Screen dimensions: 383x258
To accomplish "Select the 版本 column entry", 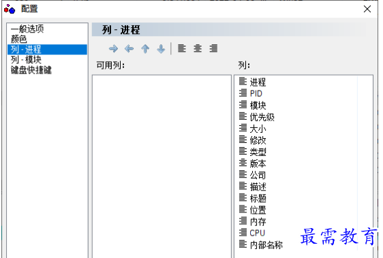I will 258,163.
